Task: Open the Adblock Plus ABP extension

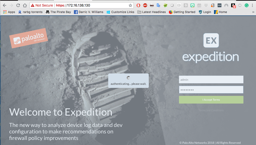Action: click(x=145, y=5)
